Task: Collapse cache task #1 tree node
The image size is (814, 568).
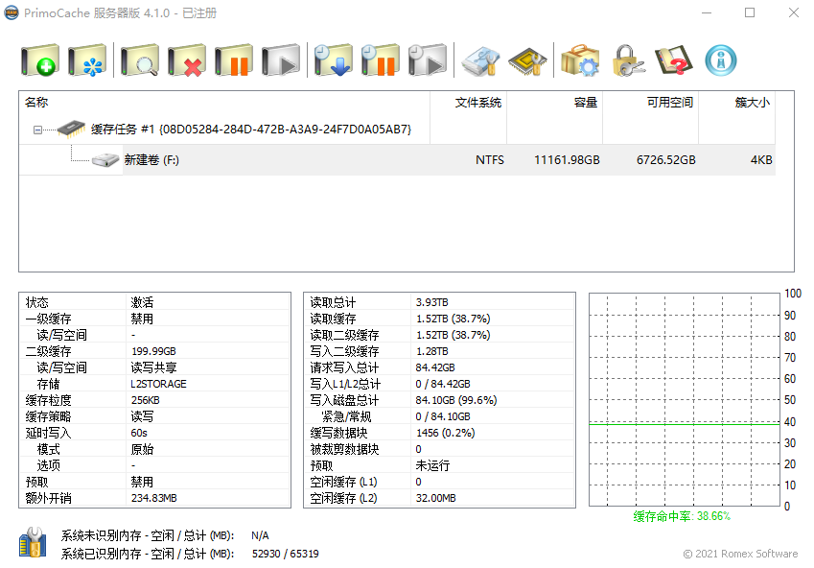Action: 37,130
